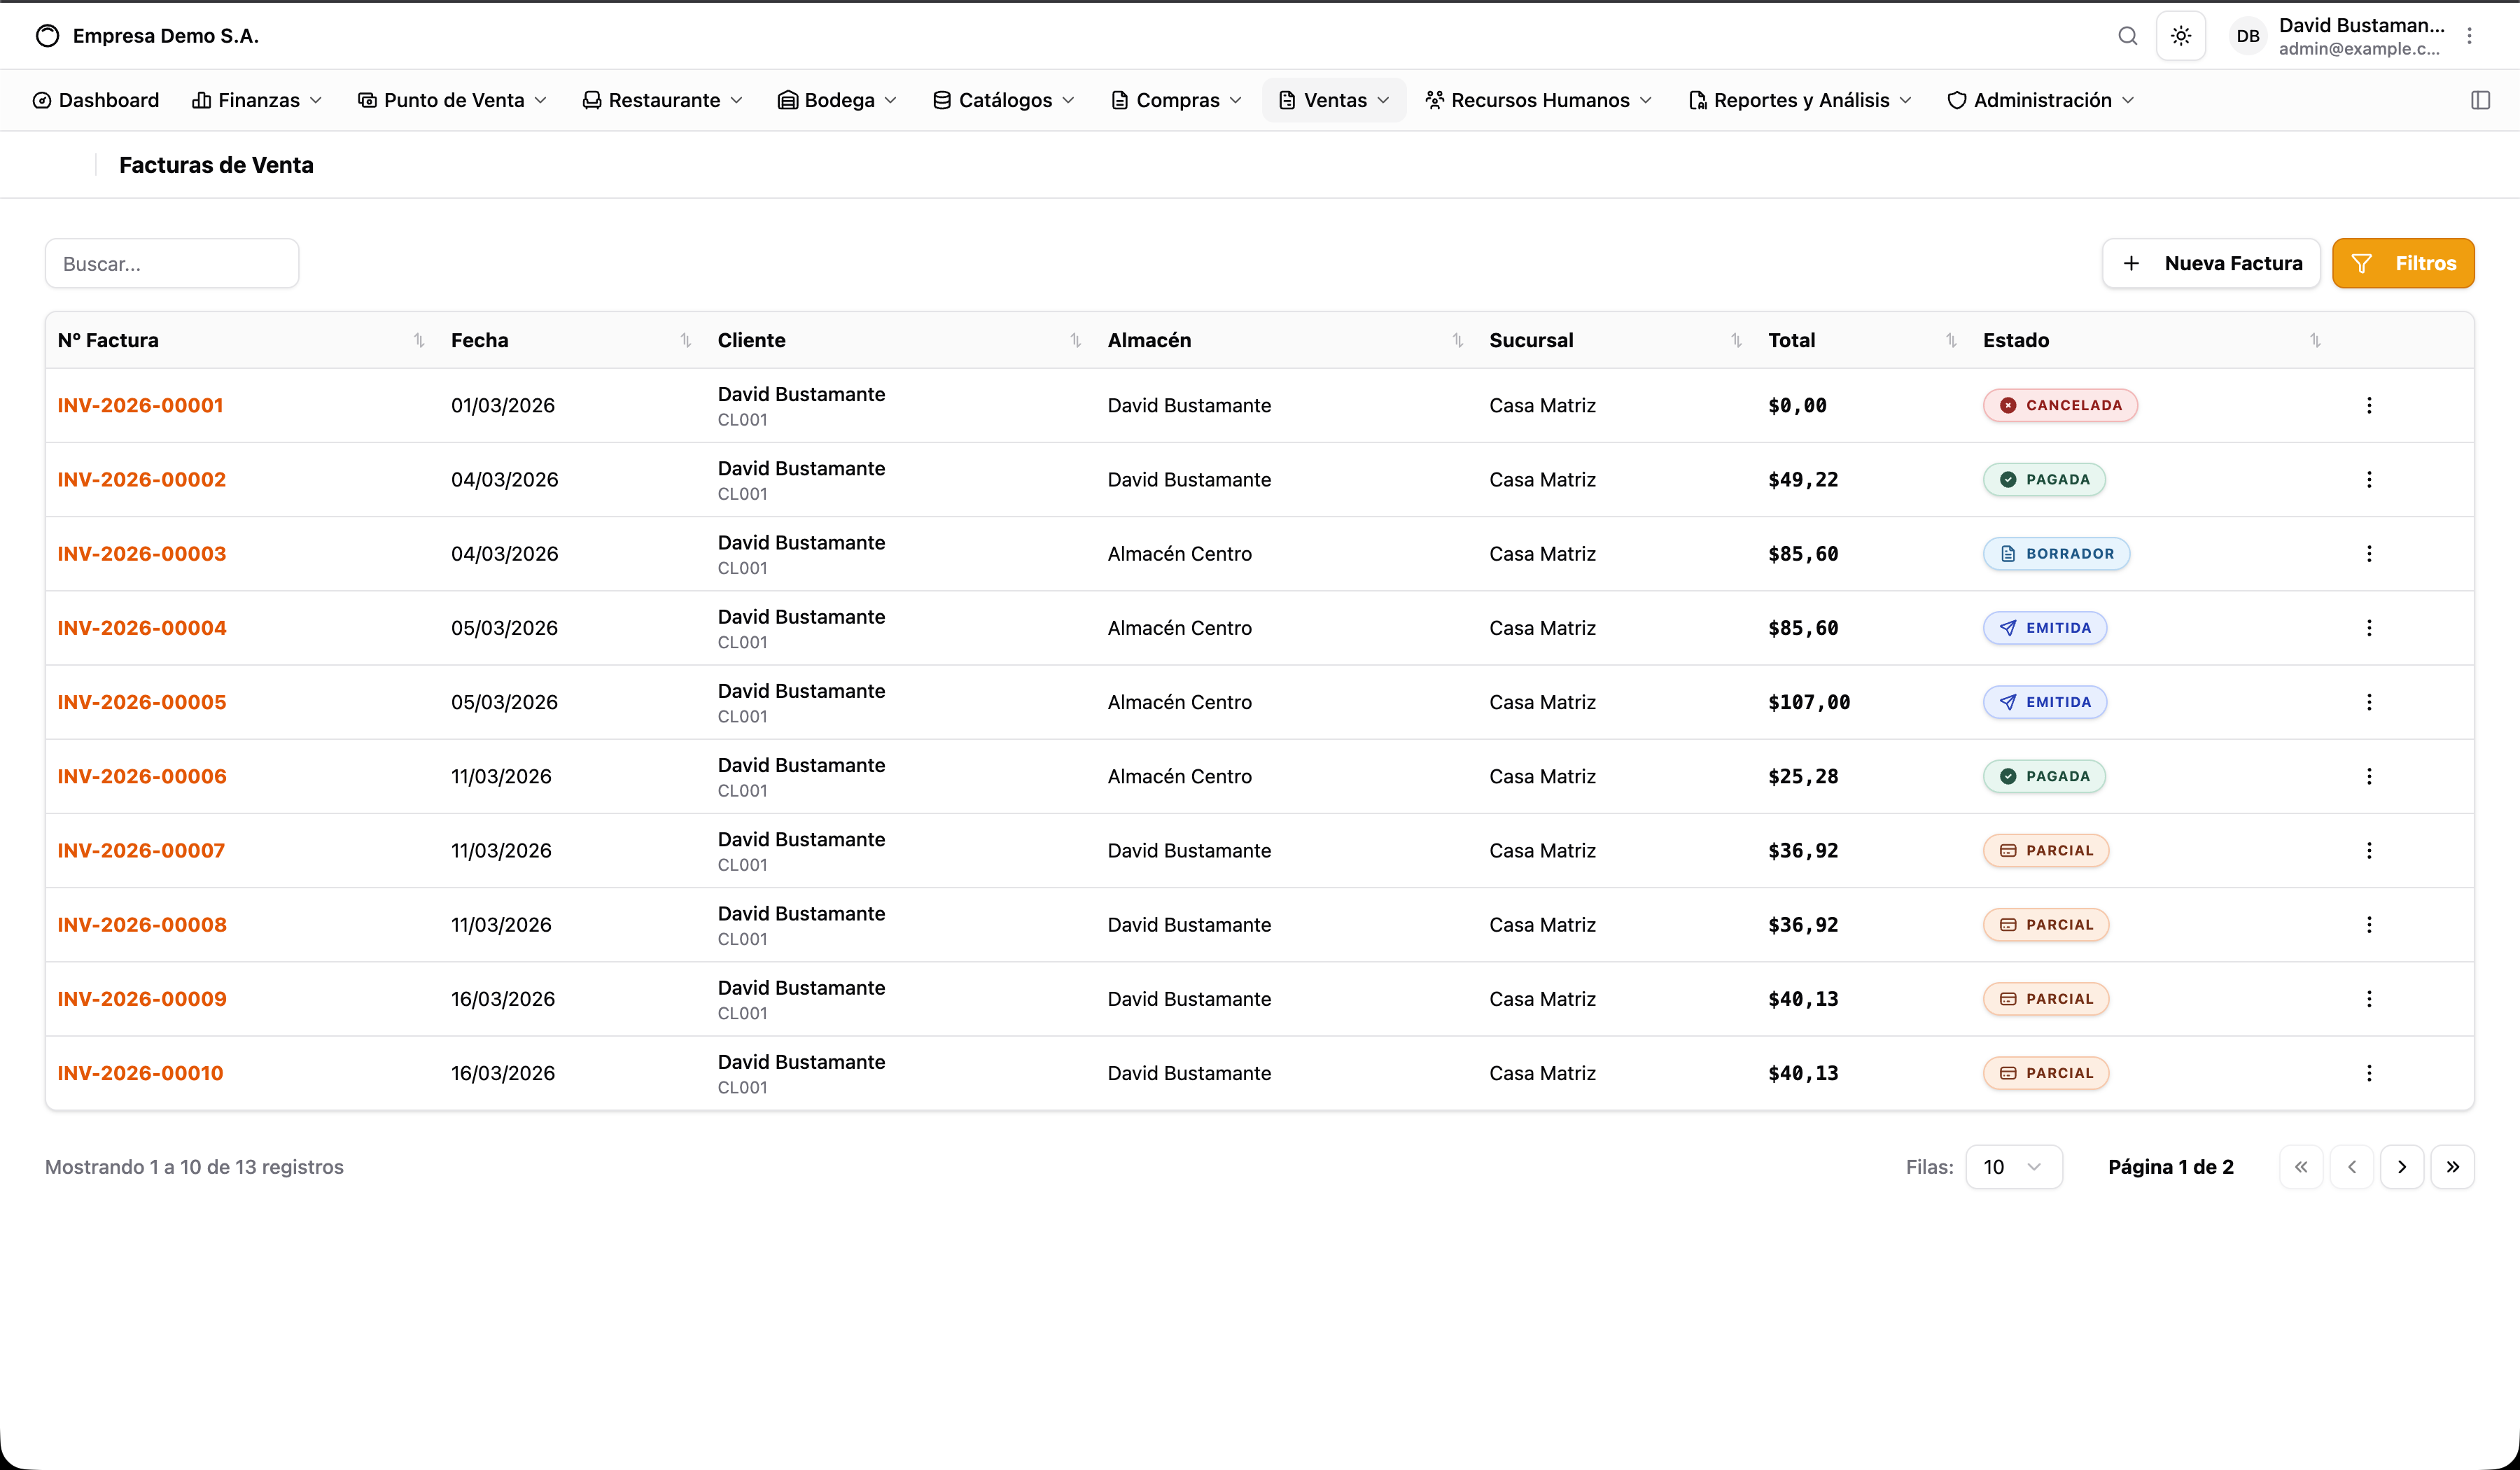Open user menu three-dot icon in header
The height and width of the screenshot is (1470, 2520).
coord(2470,36)
